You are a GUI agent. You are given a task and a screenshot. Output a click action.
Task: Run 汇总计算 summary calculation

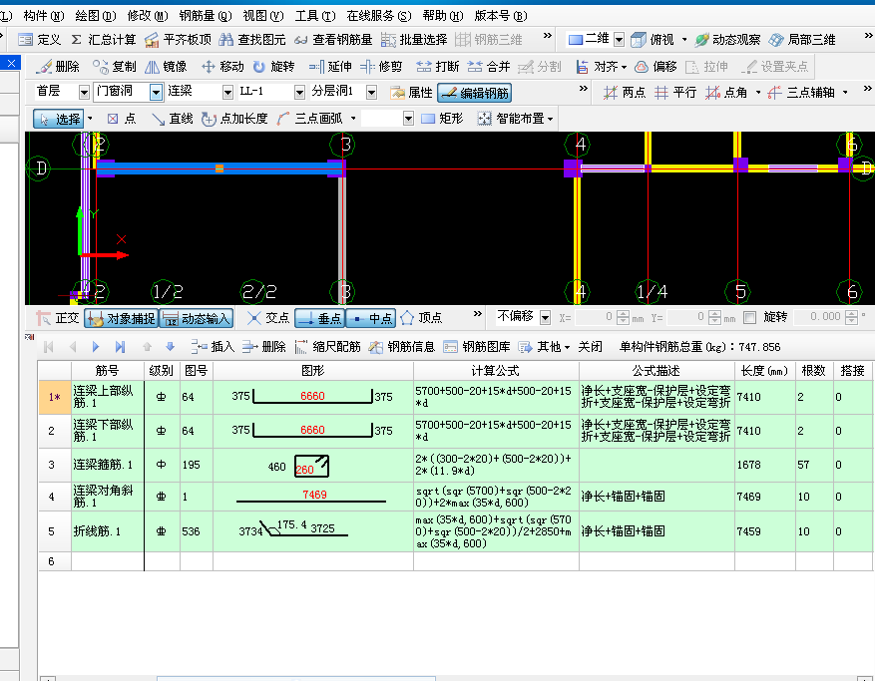point(104,40)
